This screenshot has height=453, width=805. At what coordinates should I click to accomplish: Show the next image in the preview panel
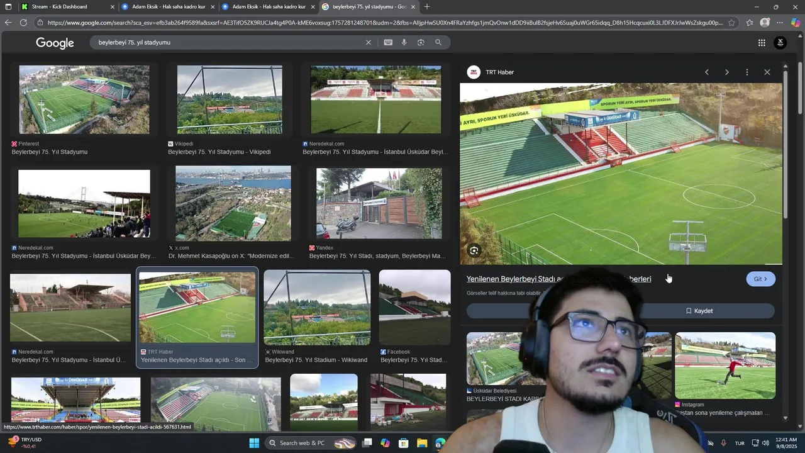click(727, 72)
